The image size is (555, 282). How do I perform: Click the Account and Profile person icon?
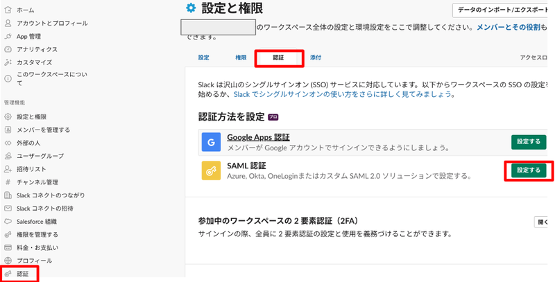pos(8,24)
